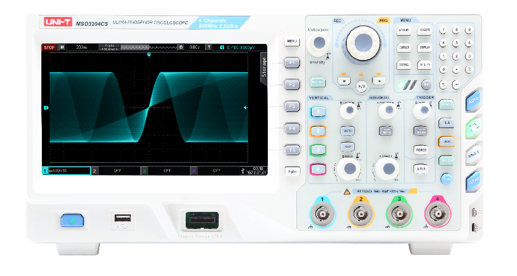Click channel 2 BNC input connector
Image resolution: width=517 pixels, height=276 pixels.
click(361, 214)
